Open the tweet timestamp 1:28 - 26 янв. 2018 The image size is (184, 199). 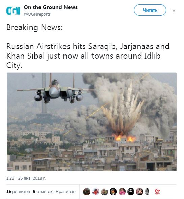click(x=26, y=178)
